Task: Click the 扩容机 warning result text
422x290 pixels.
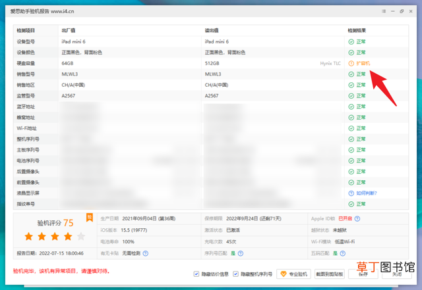Action: [363, 63]
